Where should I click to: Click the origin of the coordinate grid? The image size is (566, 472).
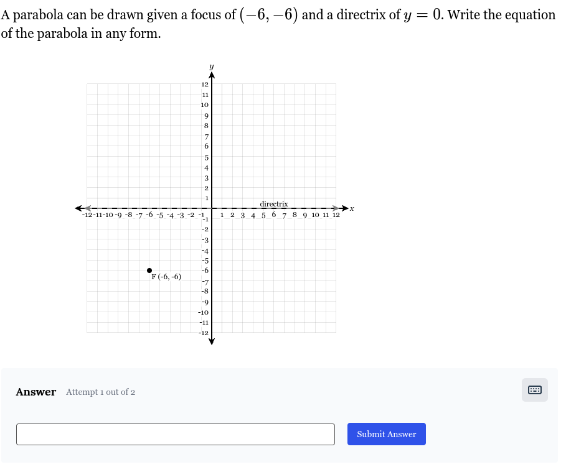pyautogui.click(x=212, y=208)
